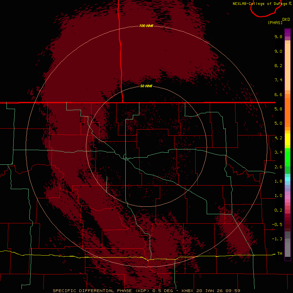The height and width of the screenshot is (293, 293).
Task: Click the 3.4 value on the color scale
Action: click(278, 152)
